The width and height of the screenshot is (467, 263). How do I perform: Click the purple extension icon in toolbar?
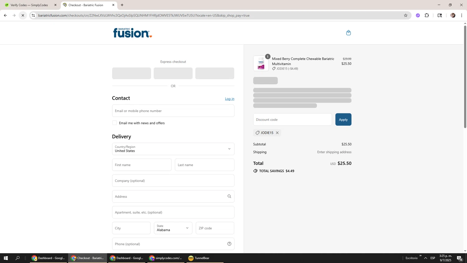418,15
